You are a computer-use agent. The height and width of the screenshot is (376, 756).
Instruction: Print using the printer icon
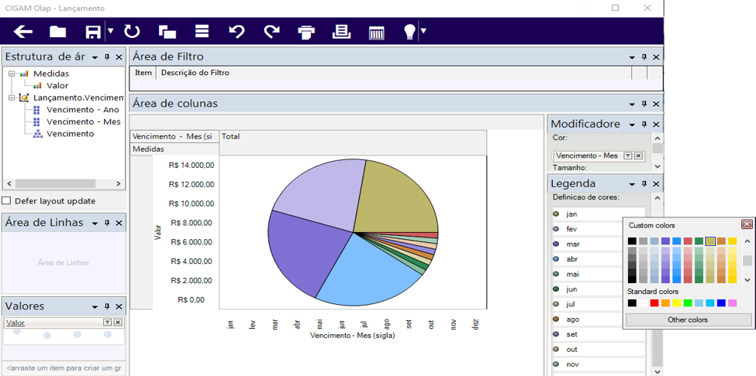pyautogui.click(x=306, y=32)
